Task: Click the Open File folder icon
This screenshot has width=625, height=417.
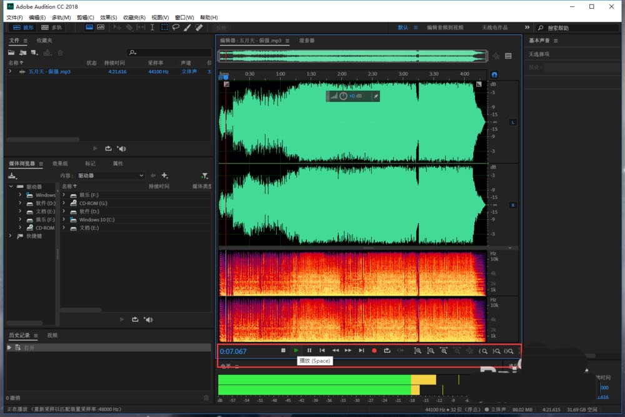Action: pyautogui.click(x=11, y=53)
